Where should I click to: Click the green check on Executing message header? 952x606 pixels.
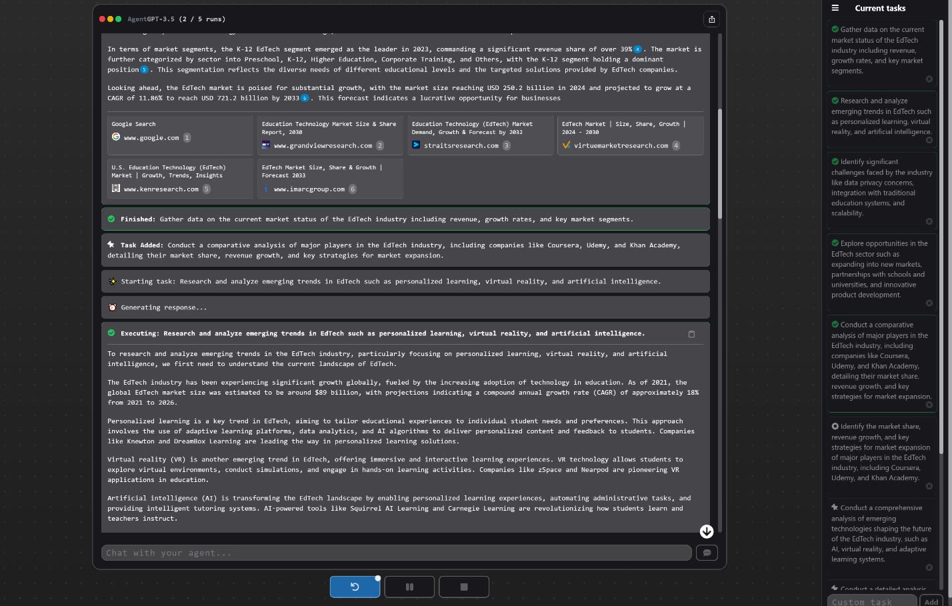pos(111,333)
